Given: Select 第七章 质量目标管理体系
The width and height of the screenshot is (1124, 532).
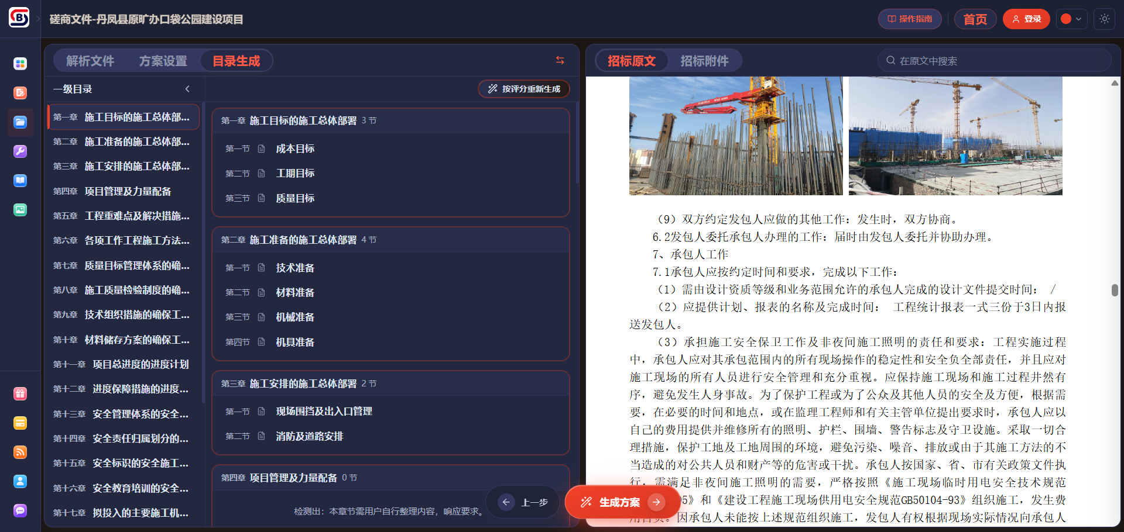Looking at the screenshot, I should click(124, 265).
